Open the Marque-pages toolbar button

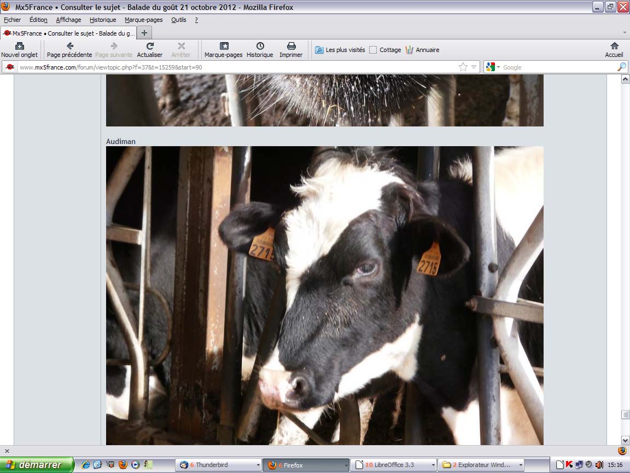click(x=223, y=50)
